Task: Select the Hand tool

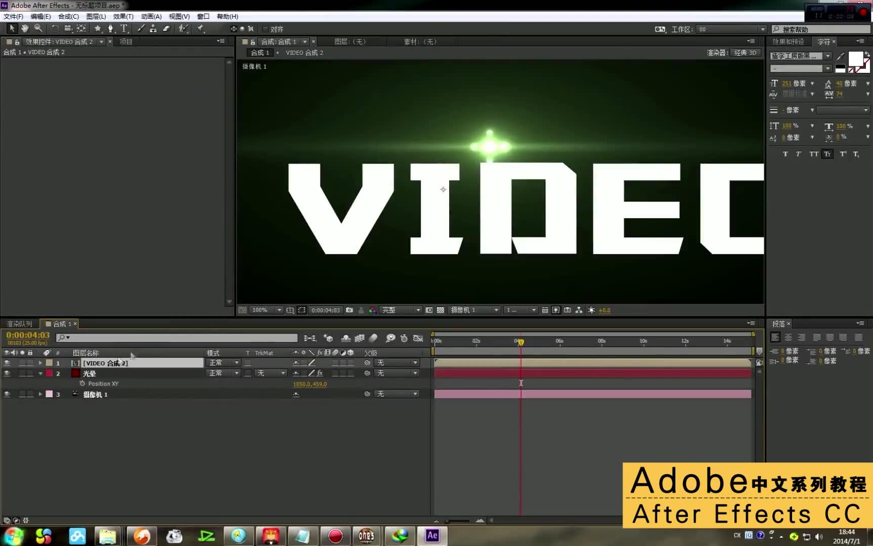Action: pyautogui.click(x=25, y=28)
